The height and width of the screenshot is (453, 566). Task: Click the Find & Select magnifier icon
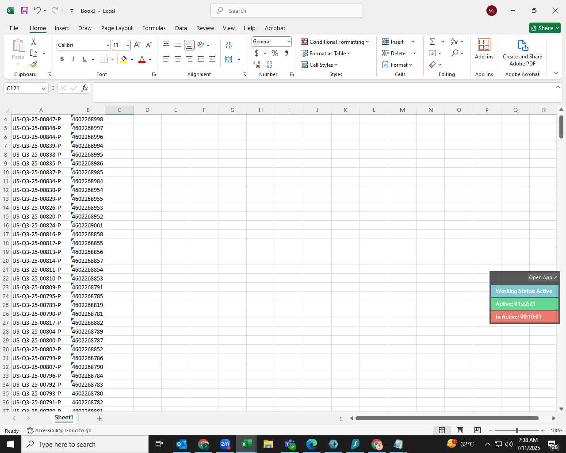[x=455, y=53]
